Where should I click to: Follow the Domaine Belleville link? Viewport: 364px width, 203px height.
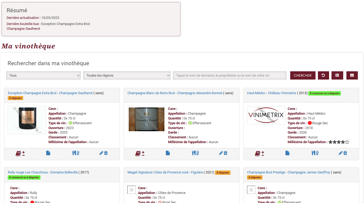pyautogui.click(x=64, y=172)
